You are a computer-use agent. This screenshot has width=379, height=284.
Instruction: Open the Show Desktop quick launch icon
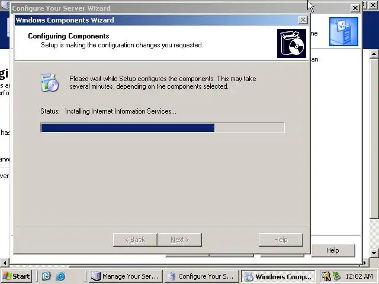click(x=46, y=276)
